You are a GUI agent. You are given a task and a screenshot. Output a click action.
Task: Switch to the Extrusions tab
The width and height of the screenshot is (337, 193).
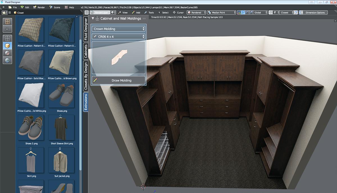click(86, 102)
